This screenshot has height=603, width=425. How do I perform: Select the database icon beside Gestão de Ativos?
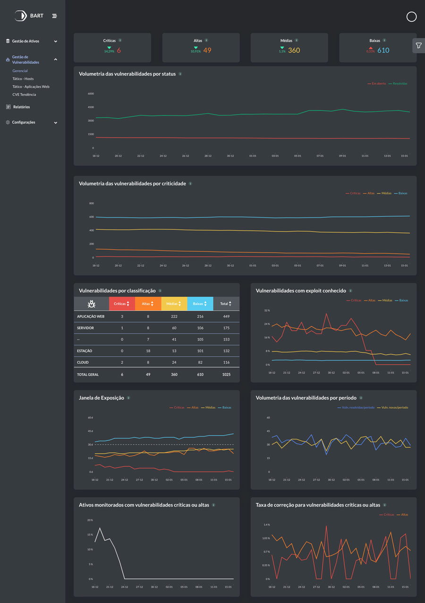7,41
